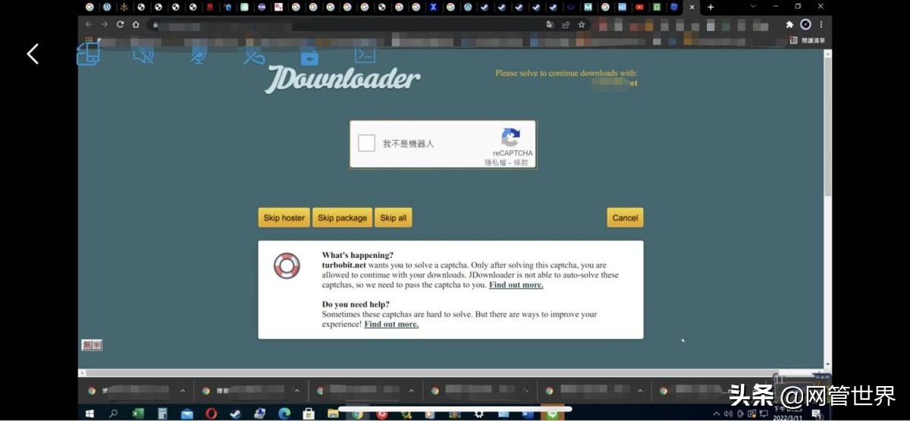Viewport: 910px width, 421px height.
Task: Open Excel from the taskbar
Action: point(138,413)
